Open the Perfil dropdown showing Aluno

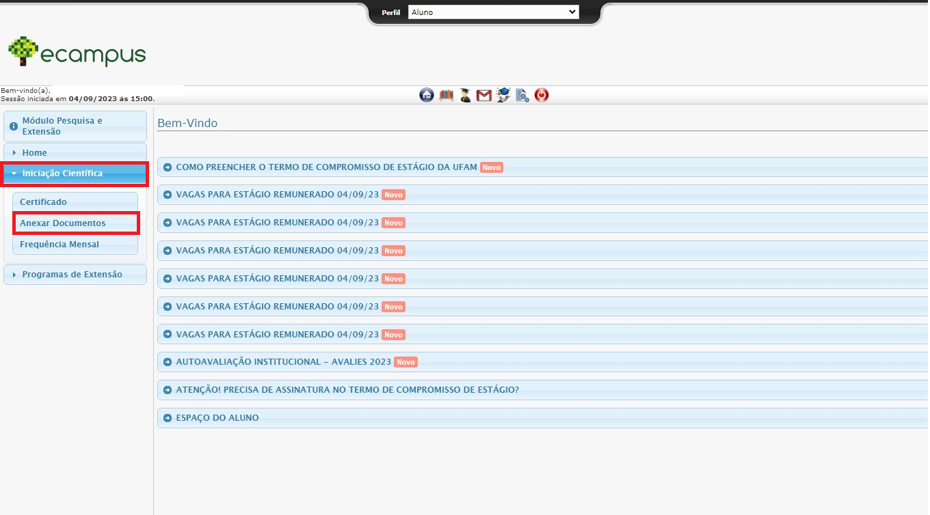(493, 12)
